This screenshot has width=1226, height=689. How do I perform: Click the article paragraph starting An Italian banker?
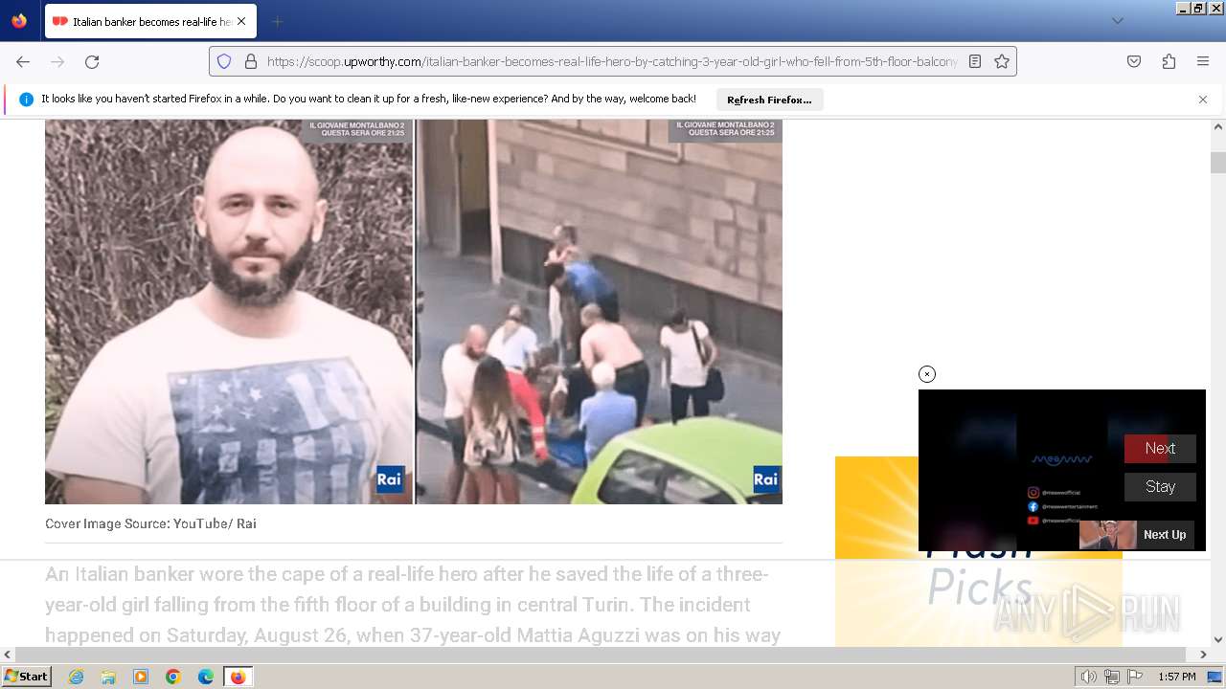[413, 605]
